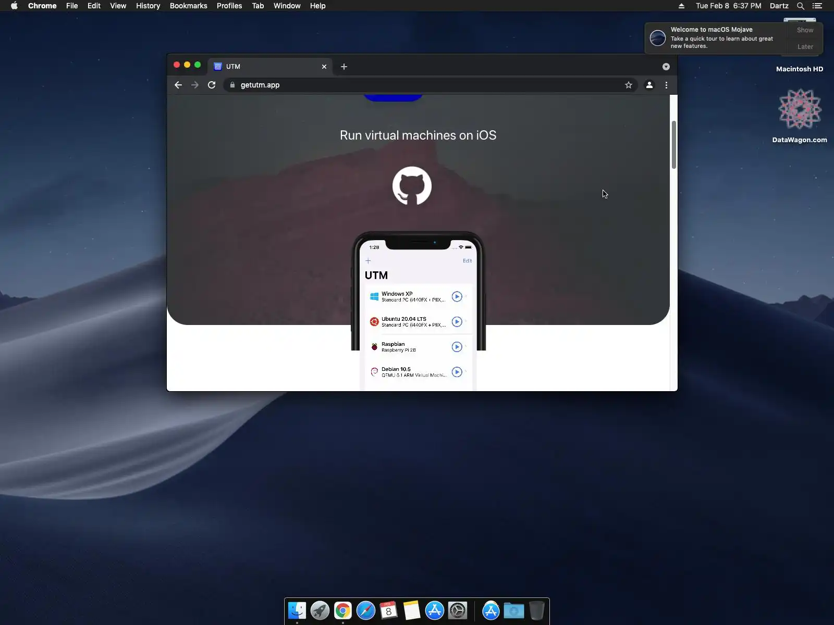
Task: Open the Bookmarks menu
Action: click(189, 6)
